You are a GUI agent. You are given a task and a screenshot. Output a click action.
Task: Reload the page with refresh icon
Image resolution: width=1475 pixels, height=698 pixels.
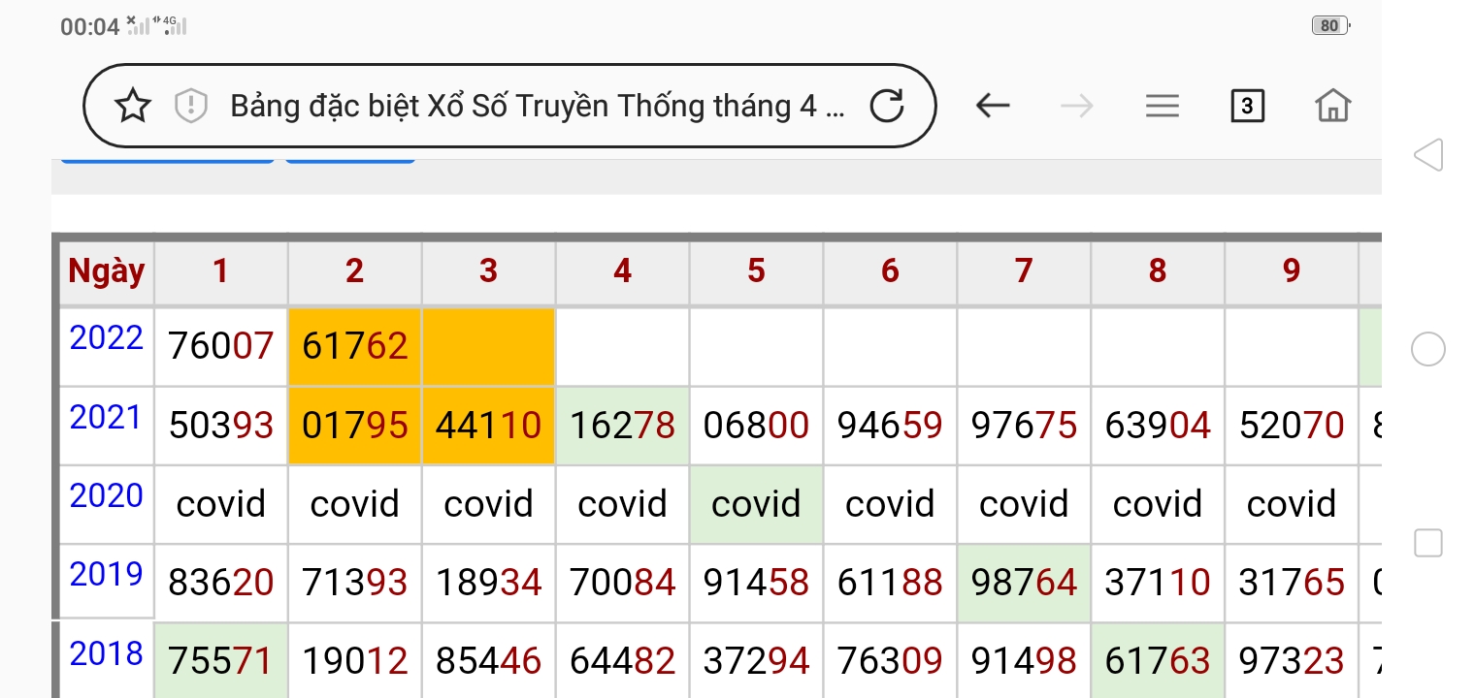(887, 106)
